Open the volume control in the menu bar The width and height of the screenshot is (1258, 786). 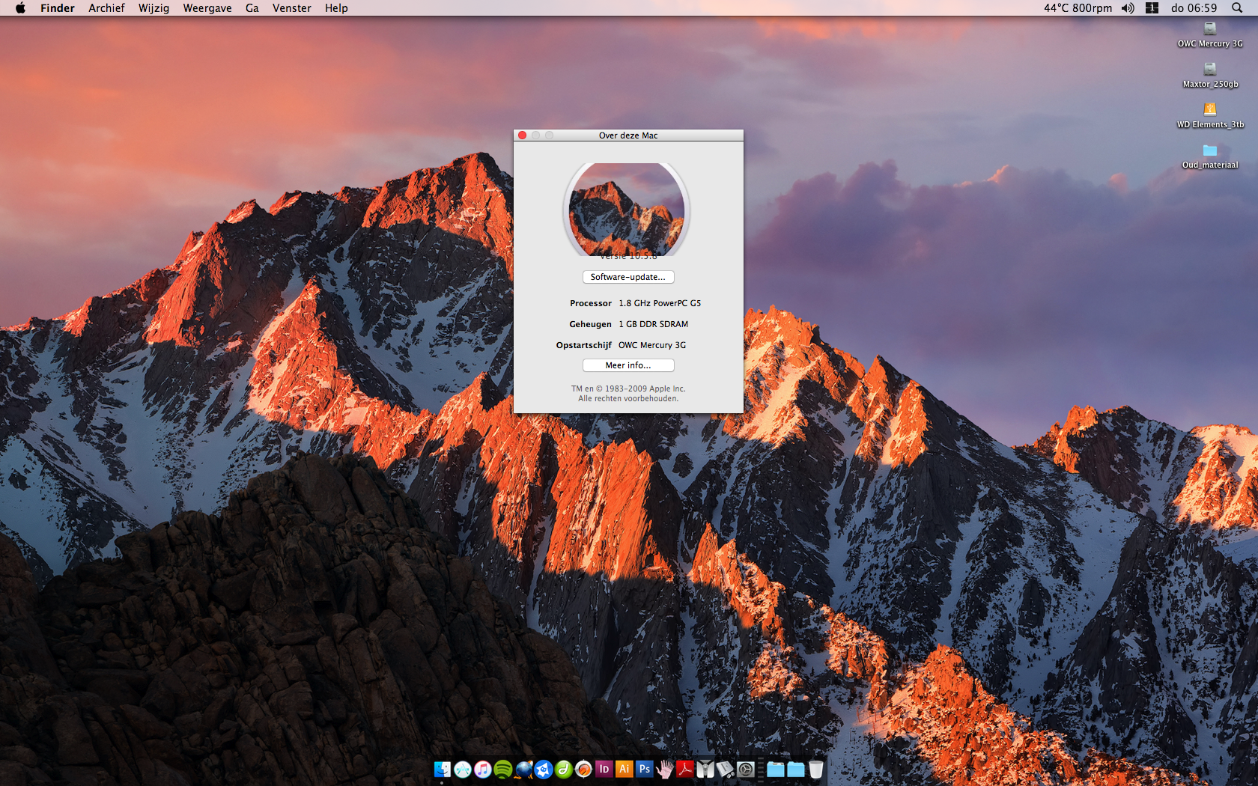(x=1128, y=8)
